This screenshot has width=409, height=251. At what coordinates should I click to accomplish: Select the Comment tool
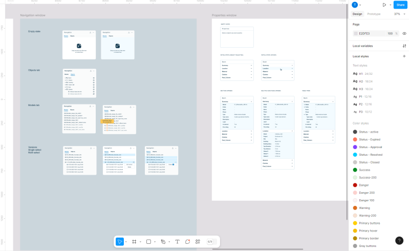pos(187,242)
